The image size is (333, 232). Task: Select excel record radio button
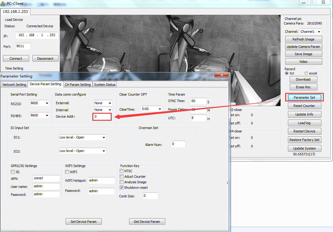pyautogui.click(x=306, y=73)
